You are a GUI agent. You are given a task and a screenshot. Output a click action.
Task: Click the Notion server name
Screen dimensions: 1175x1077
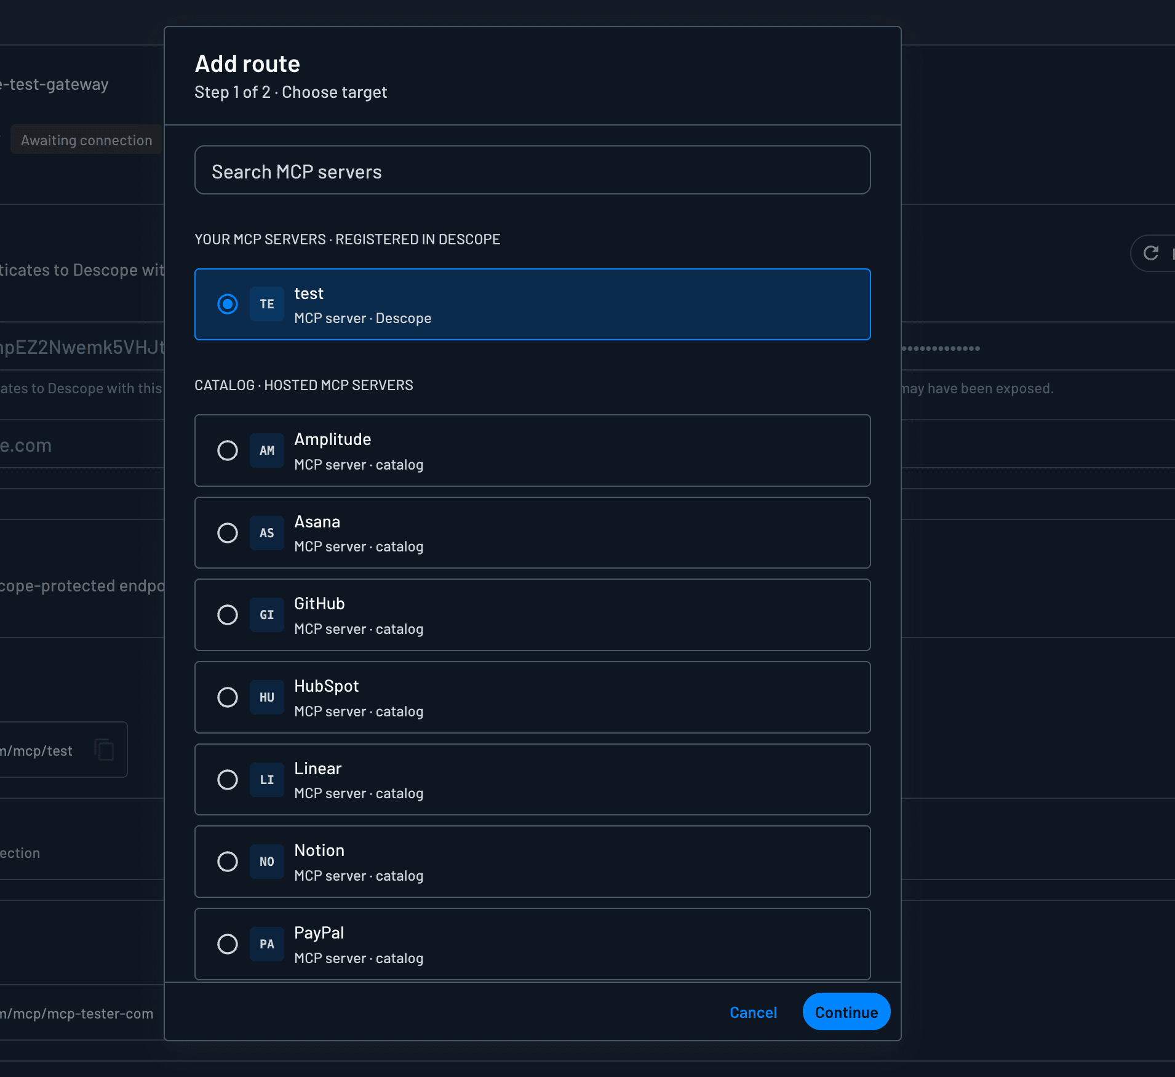coord(319,851)
